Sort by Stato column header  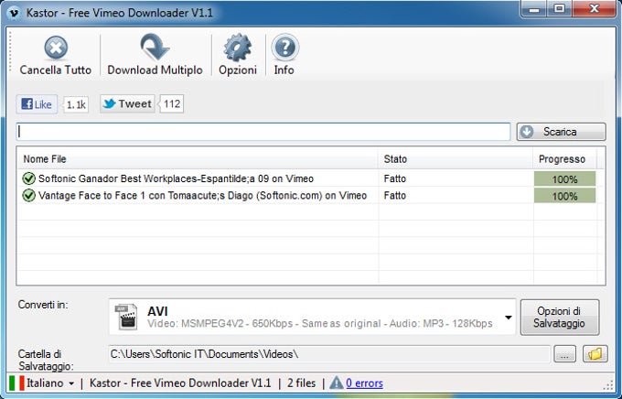(x=455, y=159)
